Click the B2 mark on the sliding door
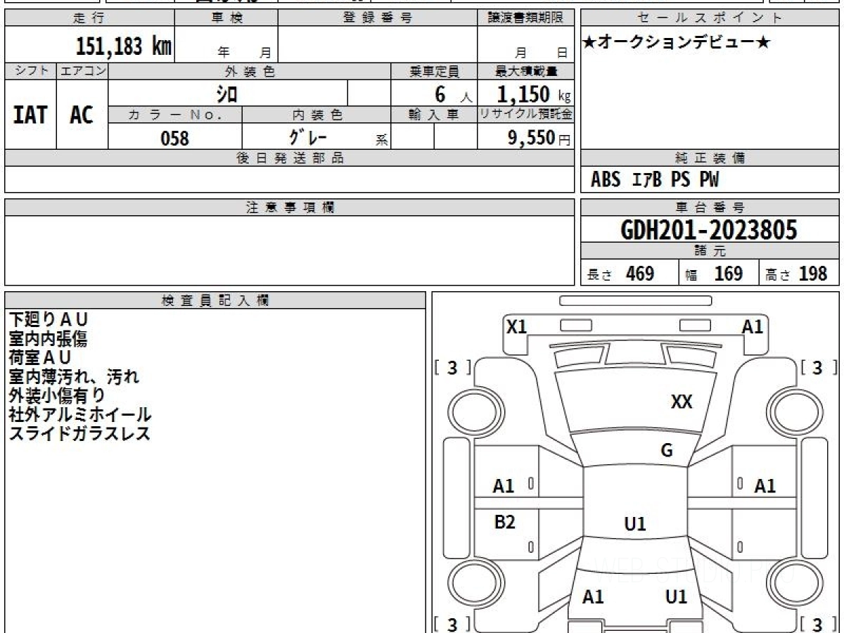The image size is (844, 633). click(x=504, y=522)
